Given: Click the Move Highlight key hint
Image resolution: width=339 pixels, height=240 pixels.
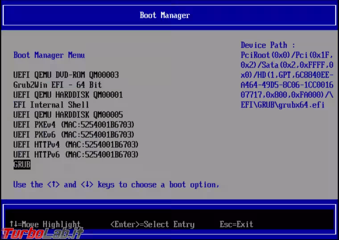Looking at the screenshot, I should coord(45,224).
